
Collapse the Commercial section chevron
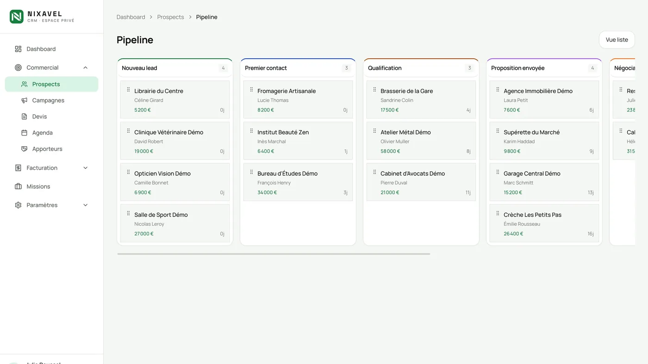click(x=85, y=68)
